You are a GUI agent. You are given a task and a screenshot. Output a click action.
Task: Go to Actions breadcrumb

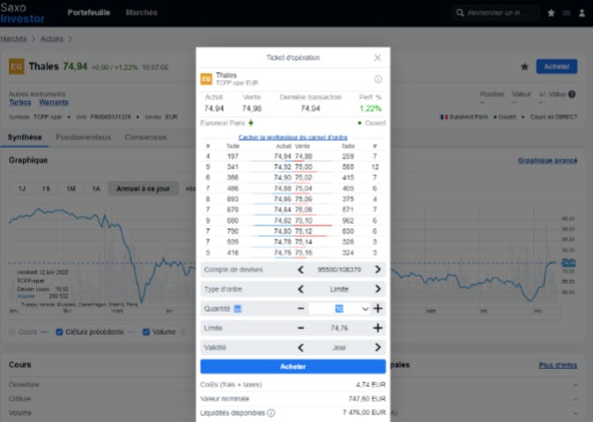[52, 39]
